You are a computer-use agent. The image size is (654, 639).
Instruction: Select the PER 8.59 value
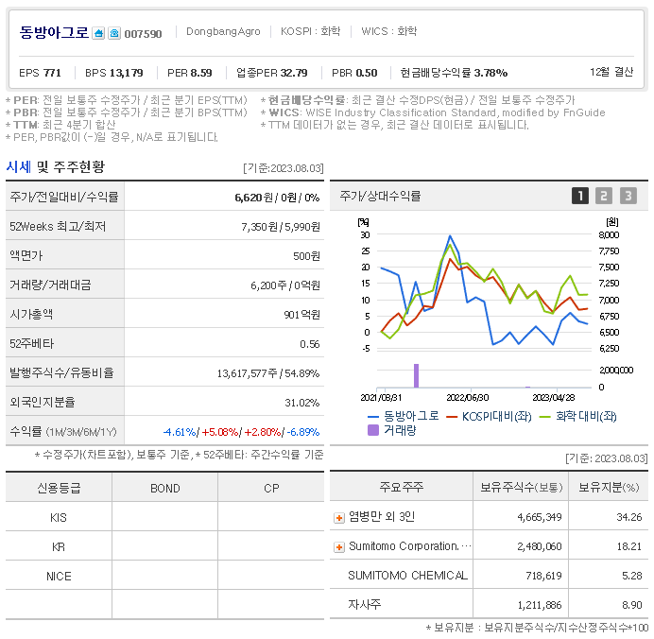click(x=189, y=73)
